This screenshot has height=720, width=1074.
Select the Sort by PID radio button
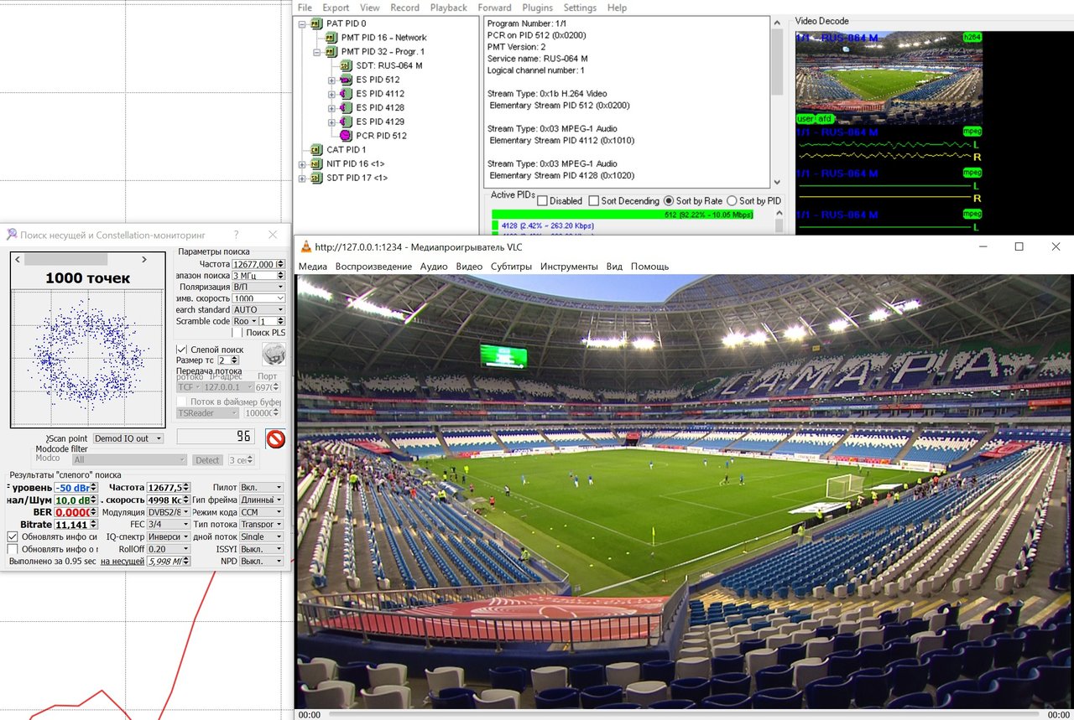tap(732, 201)
